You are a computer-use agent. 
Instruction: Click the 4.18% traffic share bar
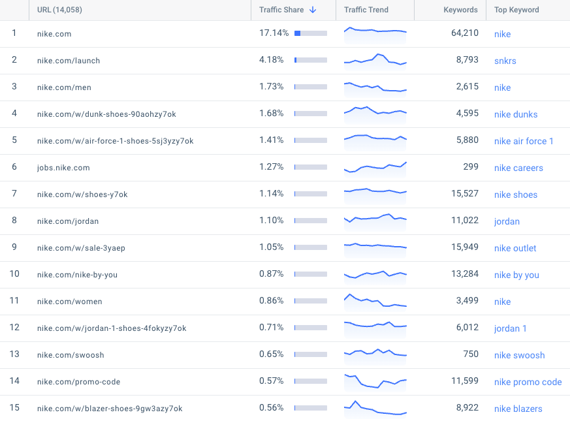pyautogui.click(x=311, y=60)
